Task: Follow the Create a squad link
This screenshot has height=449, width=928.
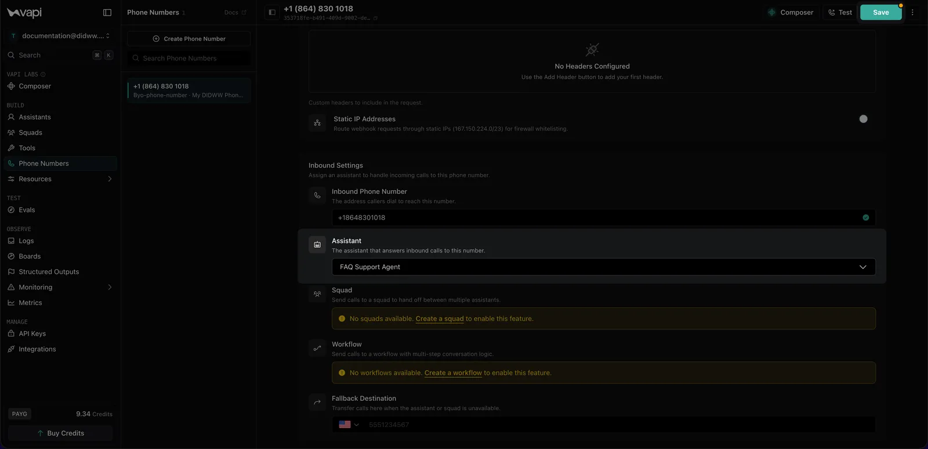Action: (440, 318)
